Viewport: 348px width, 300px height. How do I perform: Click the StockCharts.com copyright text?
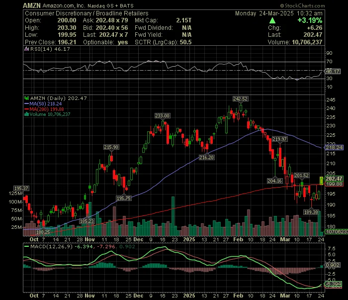(x=302, y=6)
